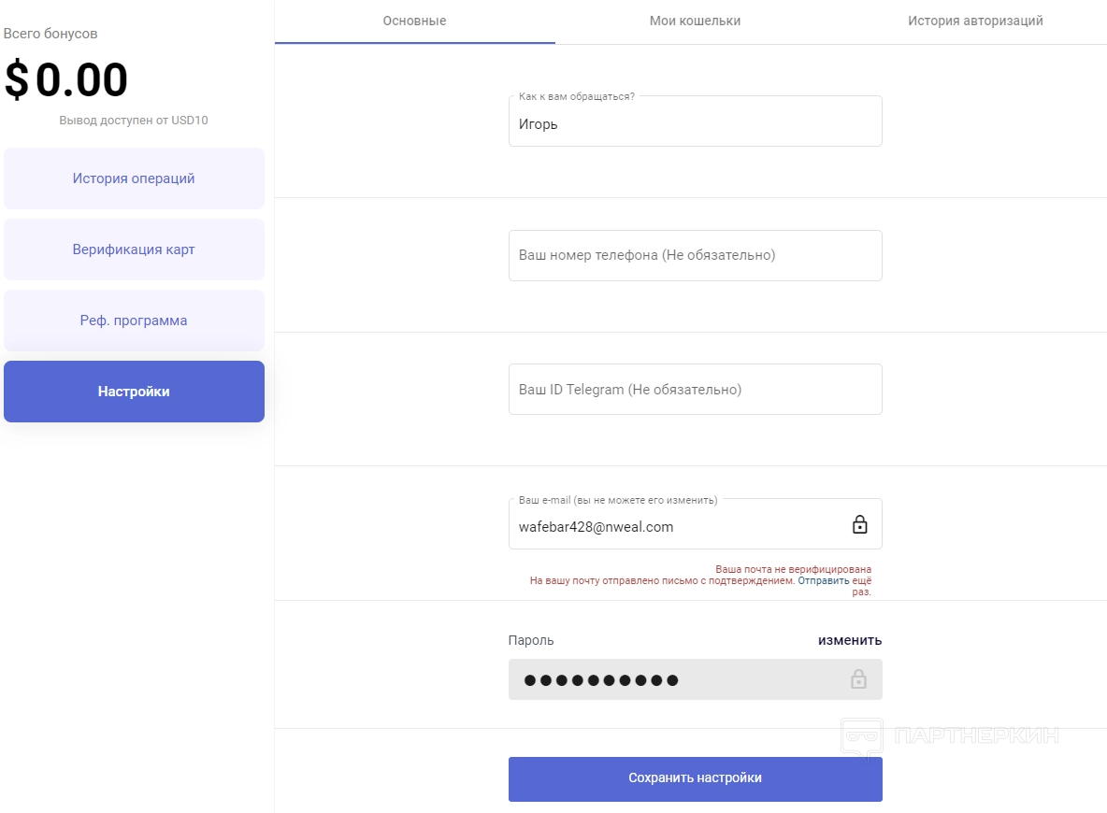Click the grey lock icon in the password field
1107x813 pixels.
[858, 679]
